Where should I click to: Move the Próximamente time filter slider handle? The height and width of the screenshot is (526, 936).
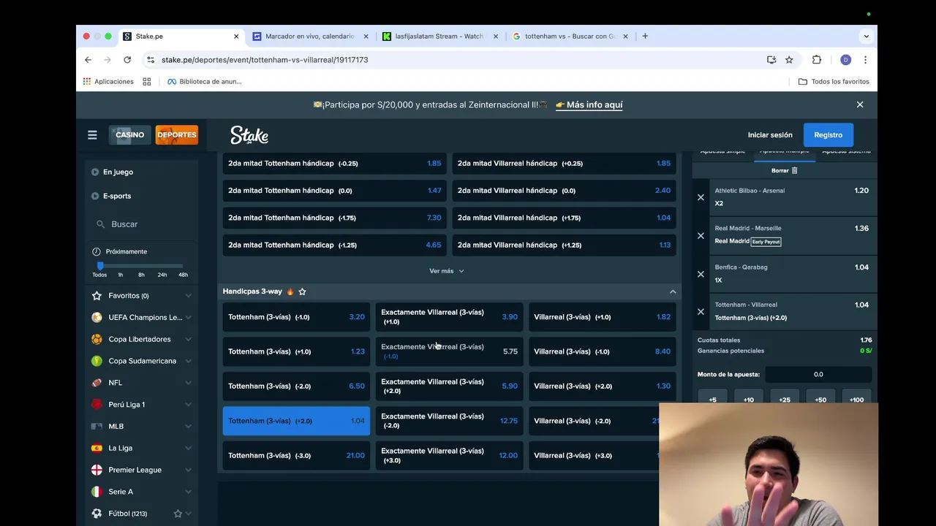click(100, 266)
